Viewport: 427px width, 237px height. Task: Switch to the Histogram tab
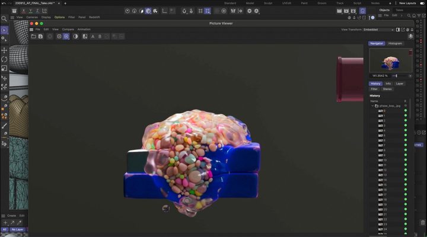(x=395, y=43)
